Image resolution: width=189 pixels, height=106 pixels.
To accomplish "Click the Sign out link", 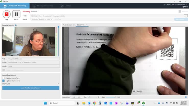I will 185,7.
